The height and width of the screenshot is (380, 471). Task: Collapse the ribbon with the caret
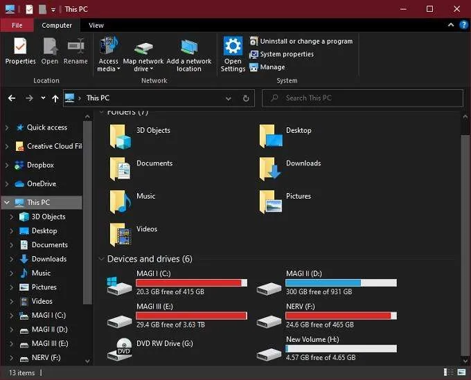tap(451, 25)
